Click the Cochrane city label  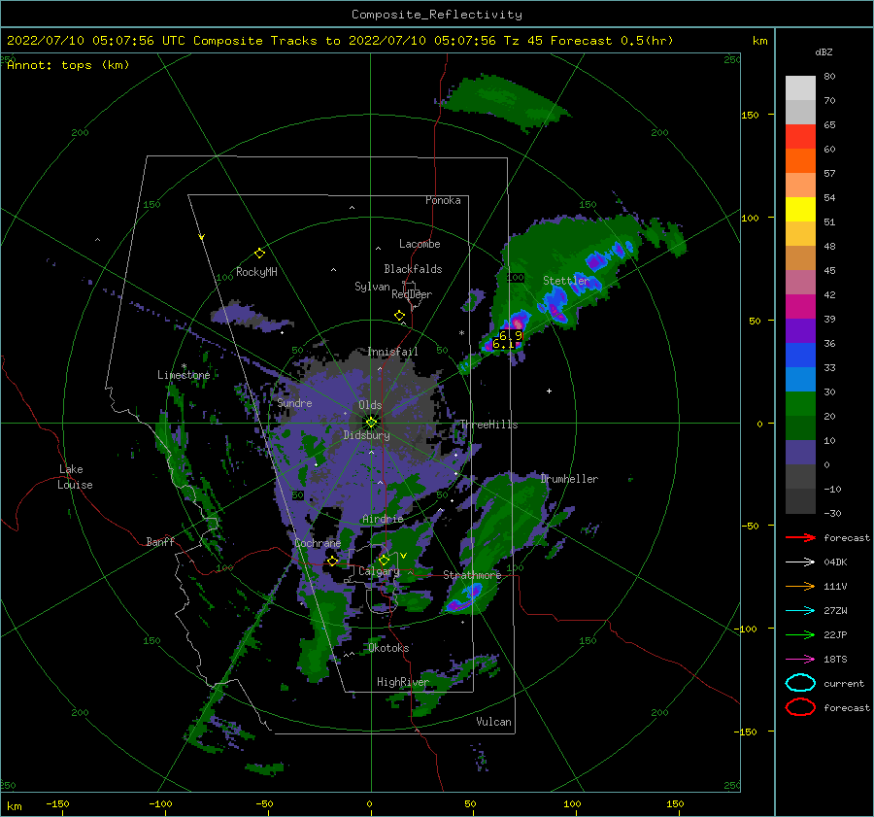[318, 543]
